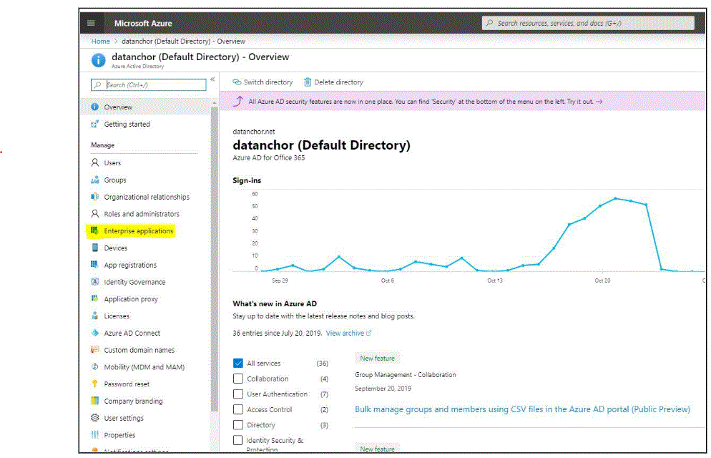
Task: Click the Mobility (MDM and MAM) icon
Action: pos(94,366)
